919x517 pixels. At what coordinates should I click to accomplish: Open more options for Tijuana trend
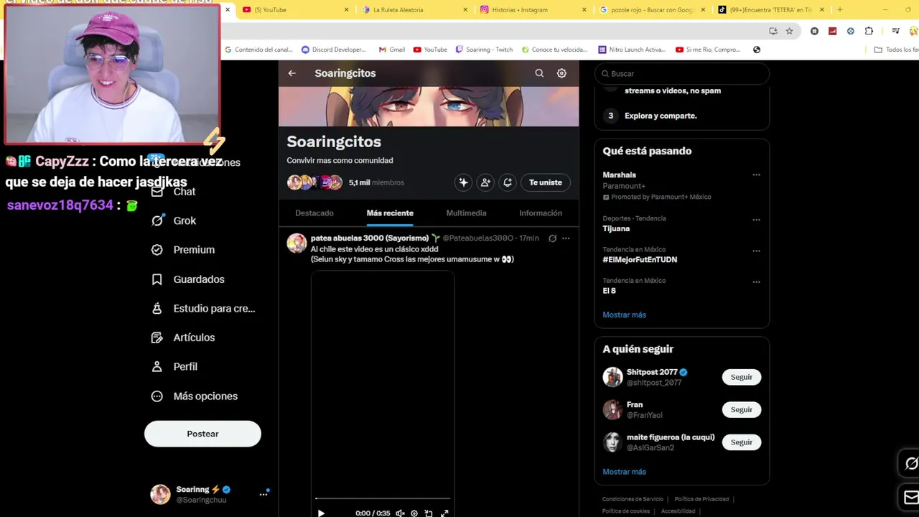click(756, 220)
